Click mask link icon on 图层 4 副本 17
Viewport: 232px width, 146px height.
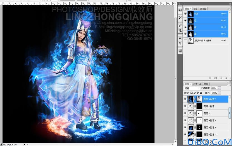[x=195, y=135]
